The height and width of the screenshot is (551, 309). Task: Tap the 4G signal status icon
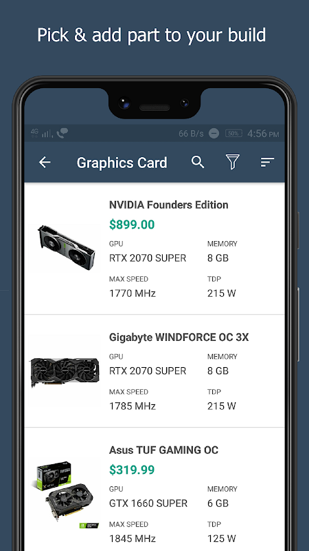34,133
